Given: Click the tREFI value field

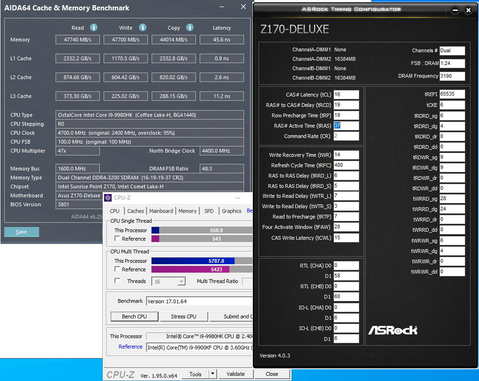Looking at the screenshot, I should pyautogui.click(x=452, y=94).
